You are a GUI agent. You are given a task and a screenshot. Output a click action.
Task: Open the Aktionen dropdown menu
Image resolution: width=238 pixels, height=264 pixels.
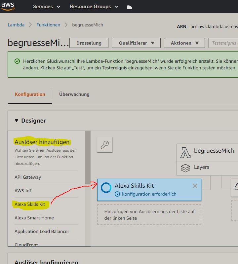(185, 43)
